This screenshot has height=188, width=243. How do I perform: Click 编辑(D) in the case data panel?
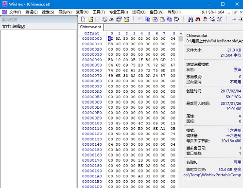[19, 26]
